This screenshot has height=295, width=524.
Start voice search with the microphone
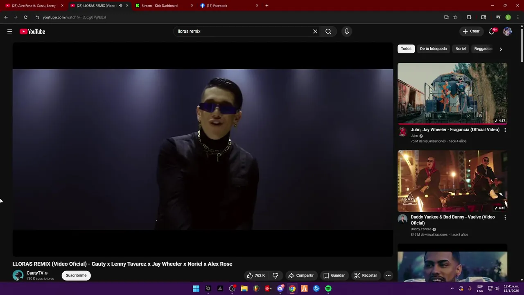pos(347,32)
